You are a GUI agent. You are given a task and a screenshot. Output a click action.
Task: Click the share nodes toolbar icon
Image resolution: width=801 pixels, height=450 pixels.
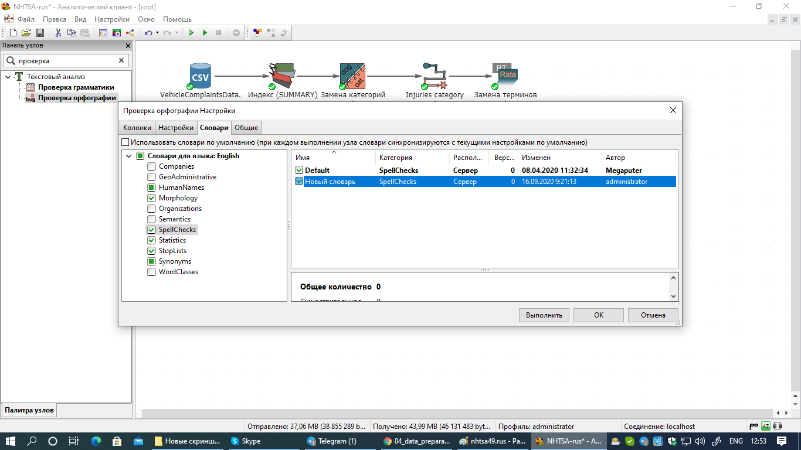[x=130, y=33]
